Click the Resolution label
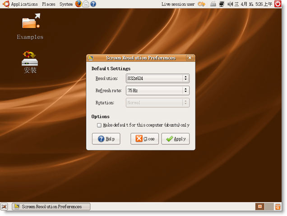 106,78
